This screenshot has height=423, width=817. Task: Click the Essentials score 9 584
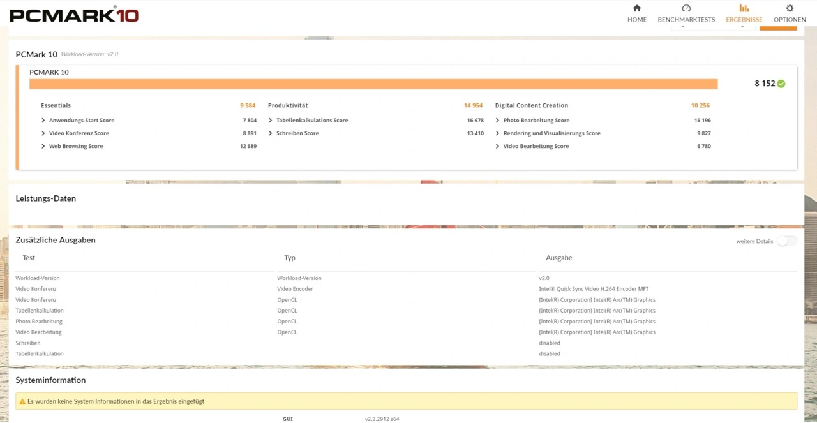(x=248, y=105)
